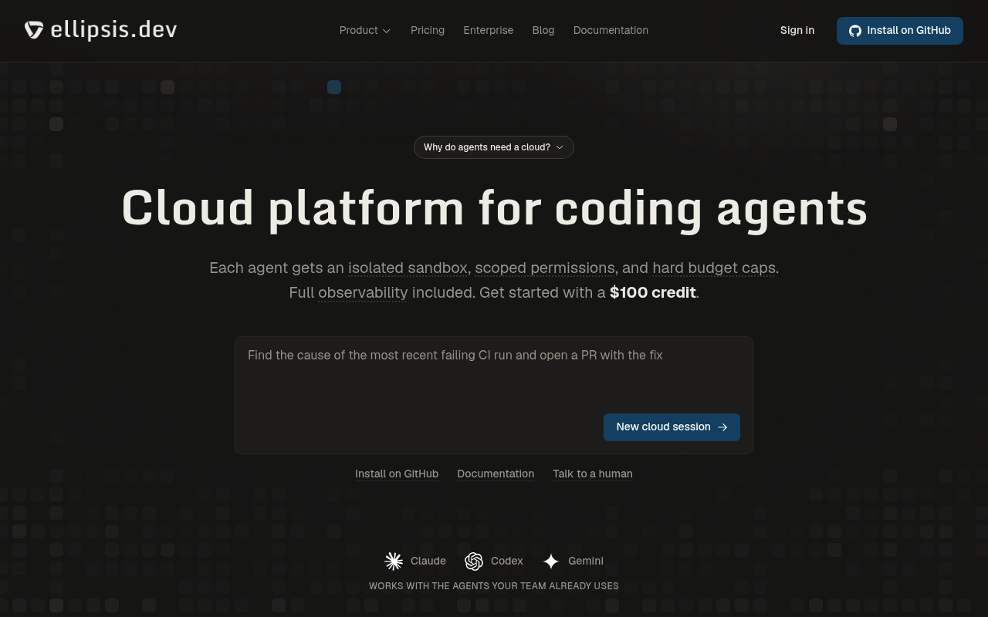Click Sign in

pyautogui.click(x=797, y=30)
